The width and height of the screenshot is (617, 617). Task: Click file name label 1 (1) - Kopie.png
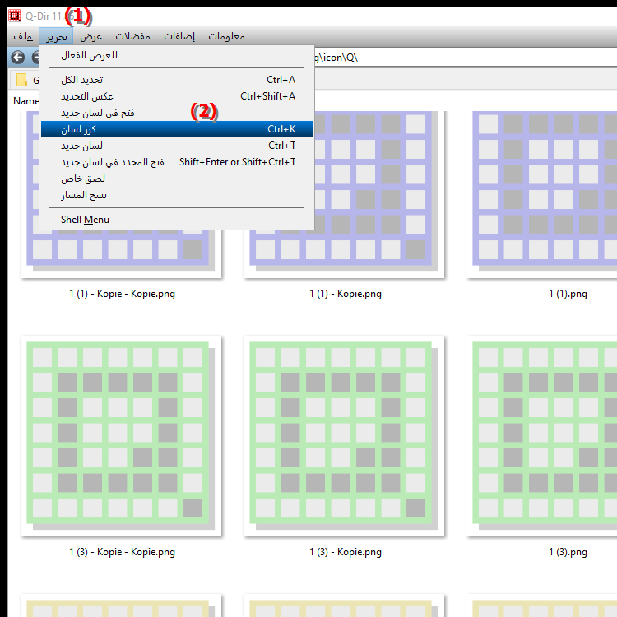pyautogui.click(x=345, y=294)
